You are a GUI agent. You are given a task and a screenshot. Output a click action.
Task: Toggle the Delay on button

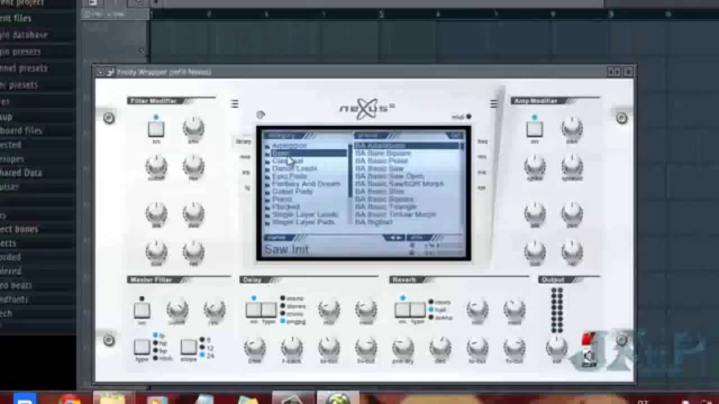tap(253, 310)
